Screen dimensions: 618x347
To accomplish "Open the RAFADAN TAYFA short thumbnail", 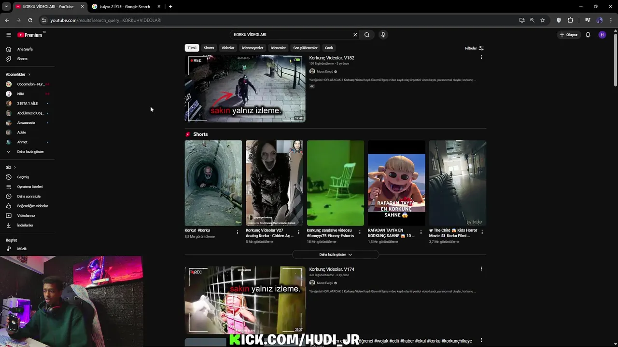I will click(x=396, y=183).
